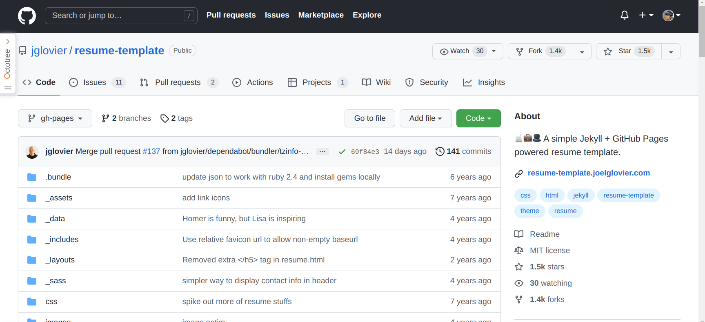Viewport: 705px width, 322px height.
Task: View the 30 watching link
Action: pos(543,283)
